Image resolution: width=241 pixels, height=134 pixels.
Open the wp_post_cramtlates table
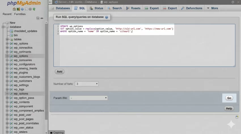pyautogui.click(x=26, y=124)
